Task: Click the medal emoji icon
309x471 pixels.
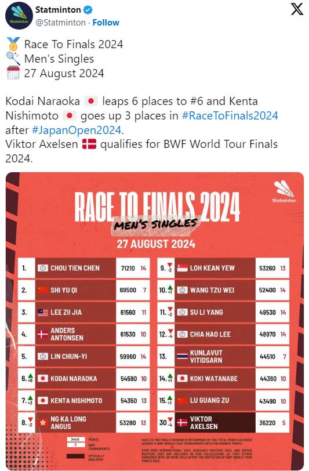Action: tap(13, 44)
